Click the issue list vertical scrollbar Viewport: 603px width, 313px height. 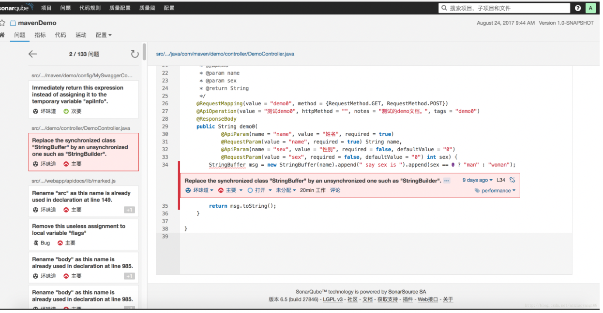click(144, 52)
